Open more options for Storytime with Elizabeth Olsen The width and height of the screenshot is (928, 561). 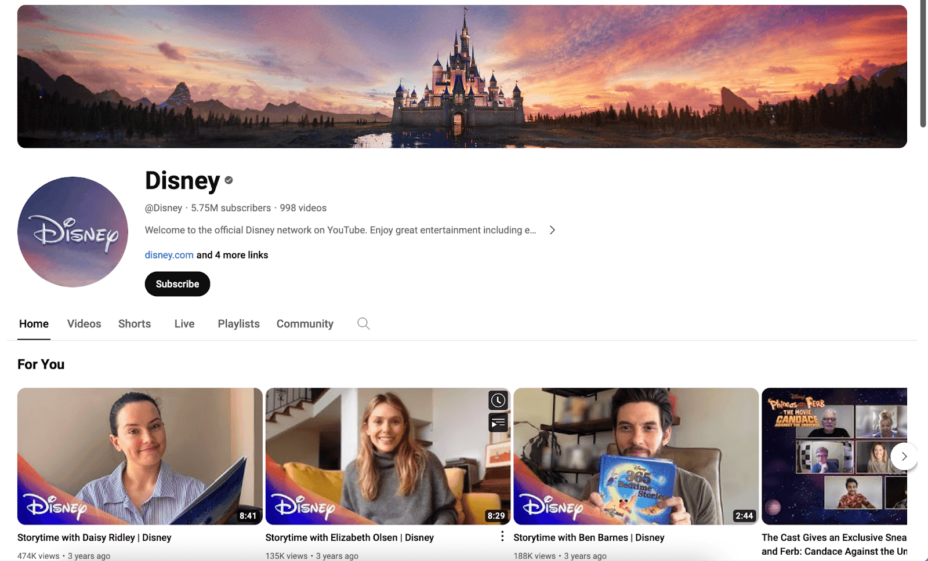502,536
